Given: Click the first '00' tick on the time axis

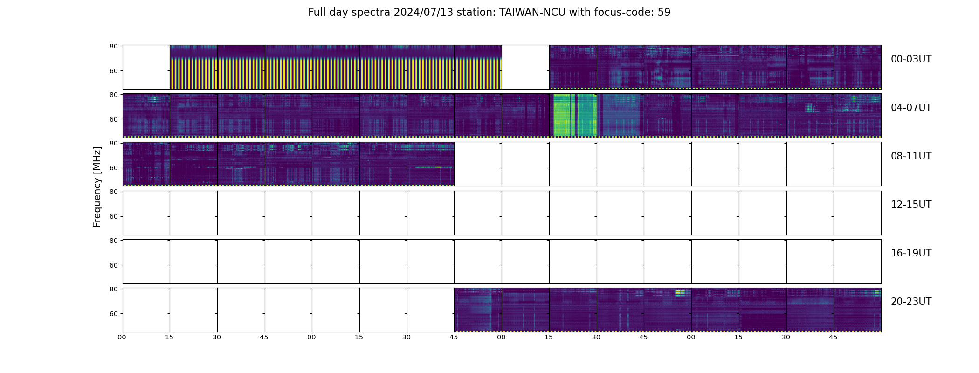Looking at the screenshot, I should pos(122,337).
